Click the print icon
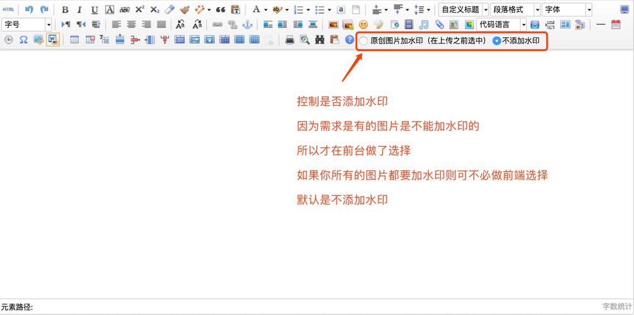Screen dimensions: 634x315 pos(290,40)
